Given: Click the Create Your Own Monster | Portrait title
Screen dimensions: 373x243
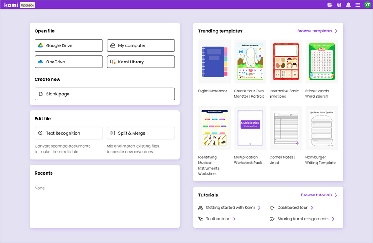Looking at the screenshot, I should [249, 94].
